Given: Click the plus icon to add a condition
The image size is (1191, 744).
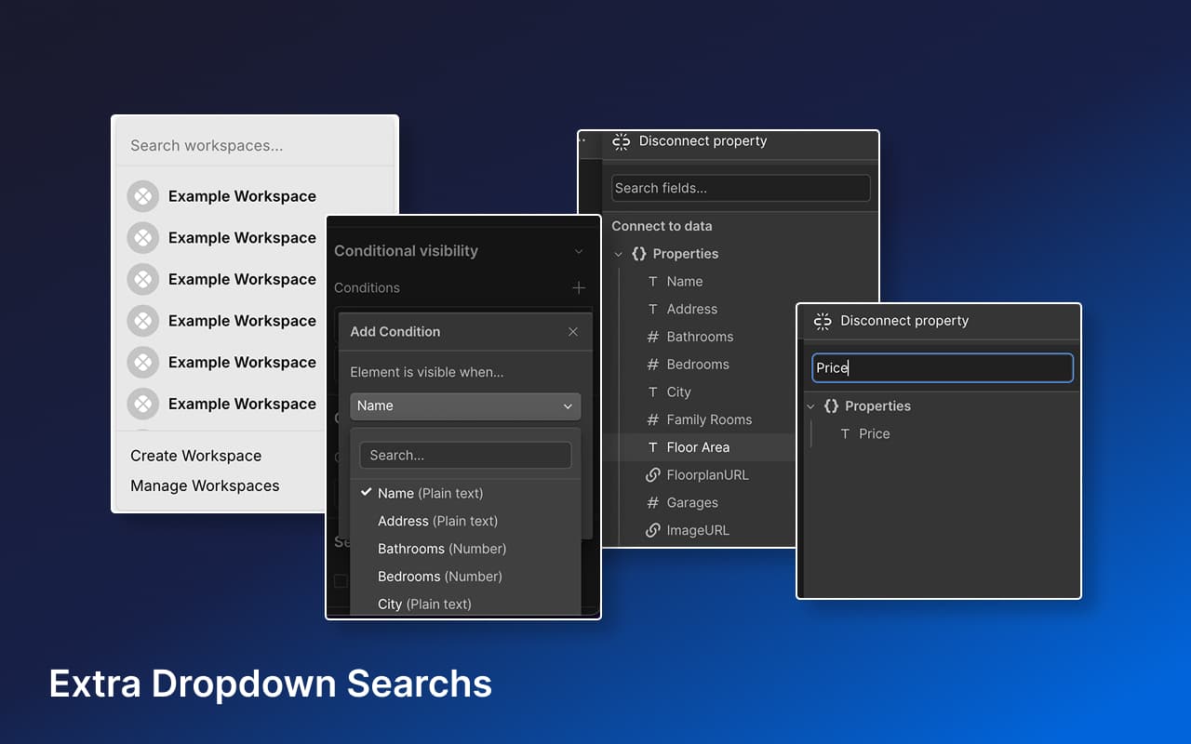Looking at the screenshot, I should click(x=579, y=287).
